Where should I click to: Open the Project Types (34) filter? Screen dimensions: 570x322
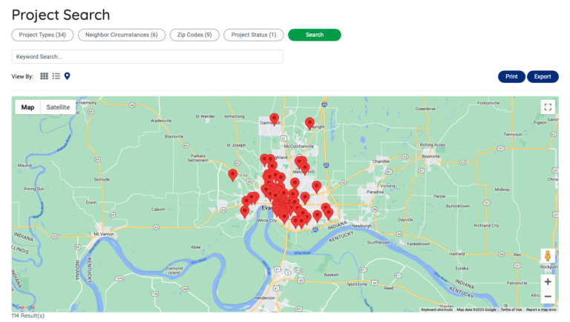42,35
